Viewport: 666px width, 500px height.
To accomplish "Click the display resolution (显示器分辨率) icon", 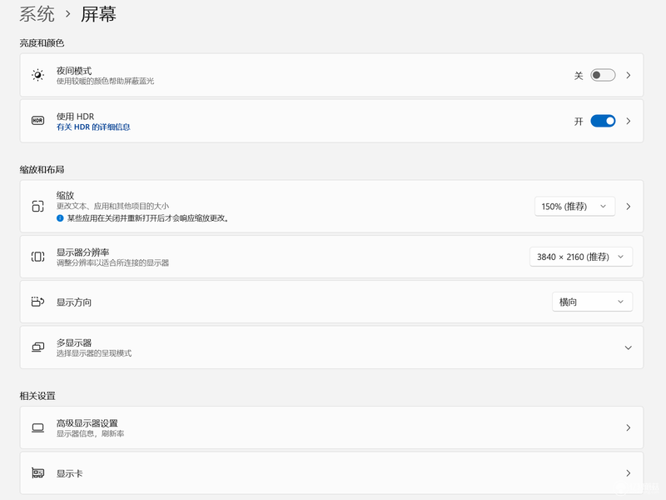I will click(37, 257).
